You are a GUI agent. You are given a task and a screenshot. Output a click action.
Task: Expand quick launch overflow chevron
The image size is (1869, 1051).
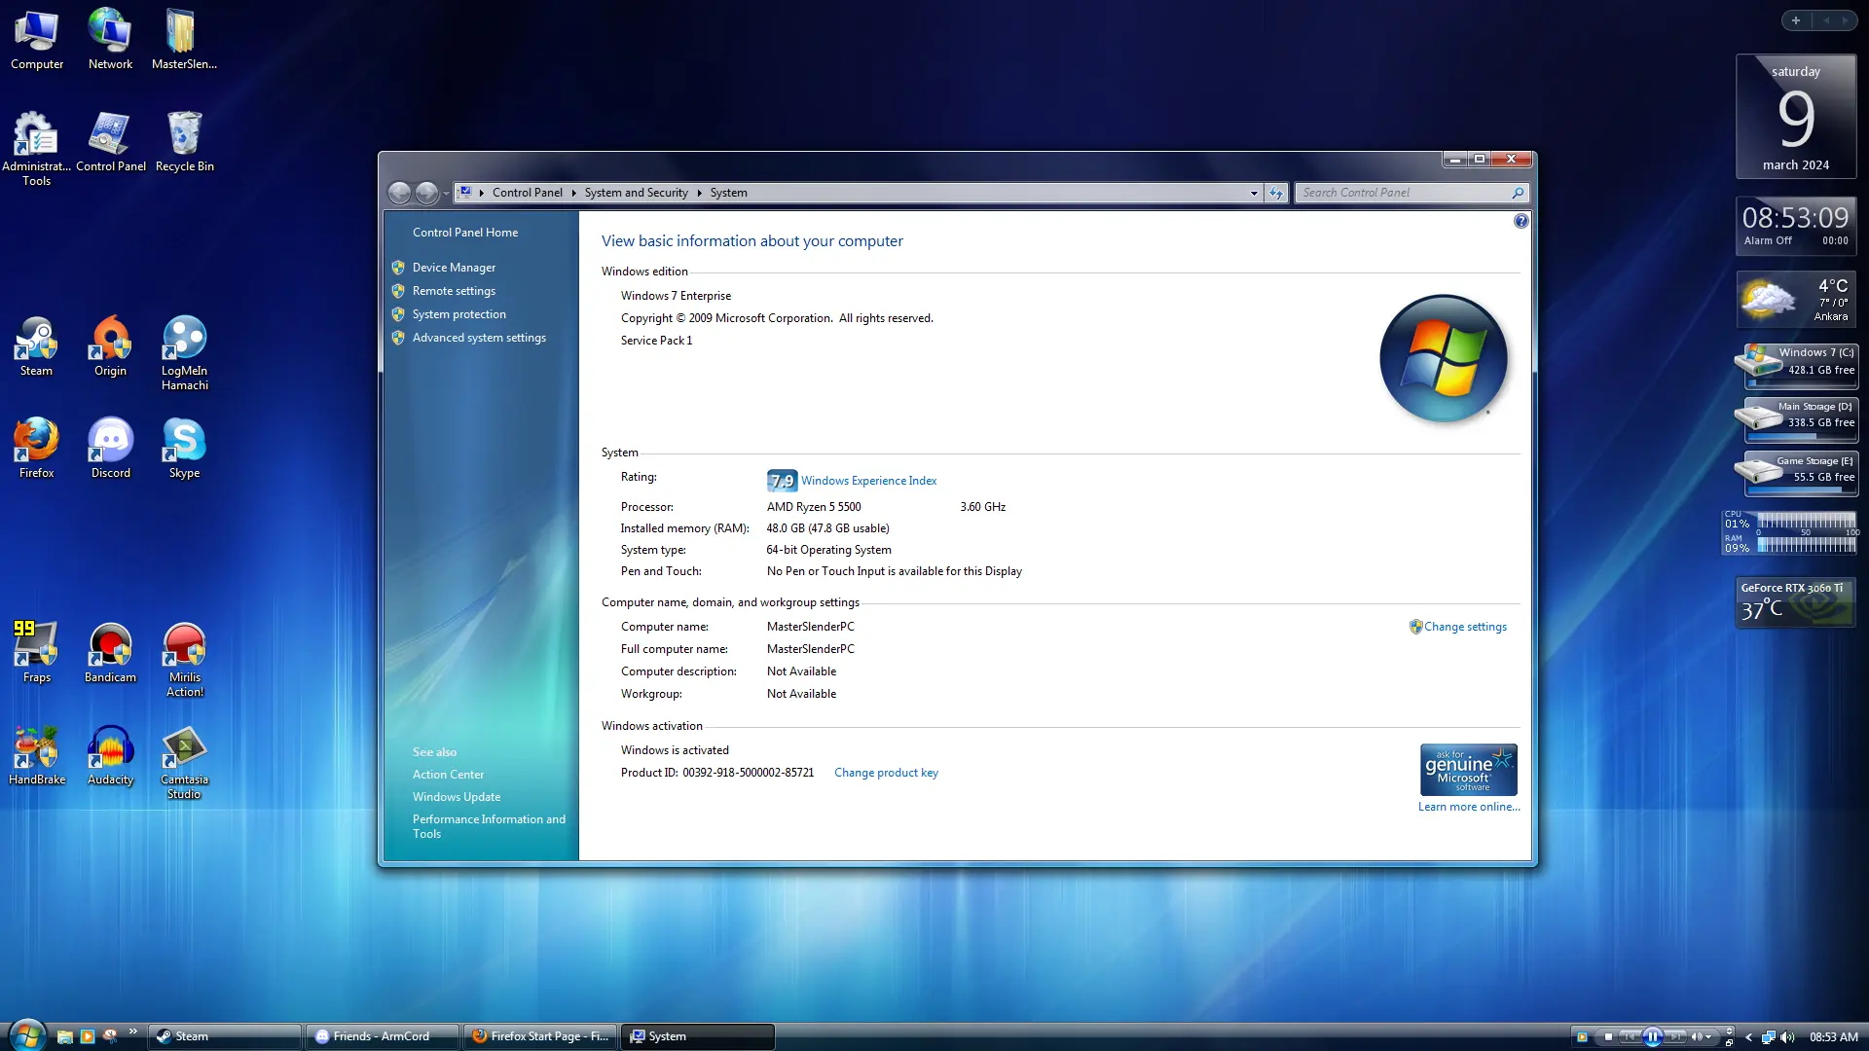(132, 1032)
